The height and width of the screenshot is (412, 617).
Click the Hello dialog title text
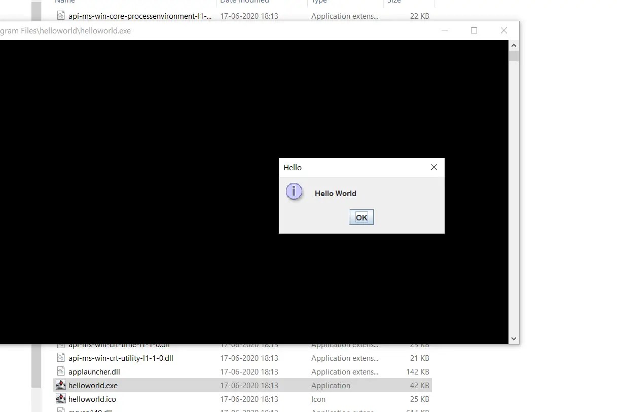coord(293,167)
